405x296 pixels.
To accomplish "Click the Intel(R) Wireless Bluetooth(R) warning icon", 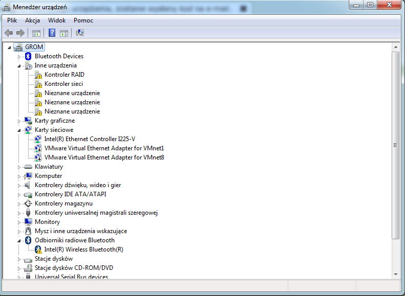I will tap(38, 249).
